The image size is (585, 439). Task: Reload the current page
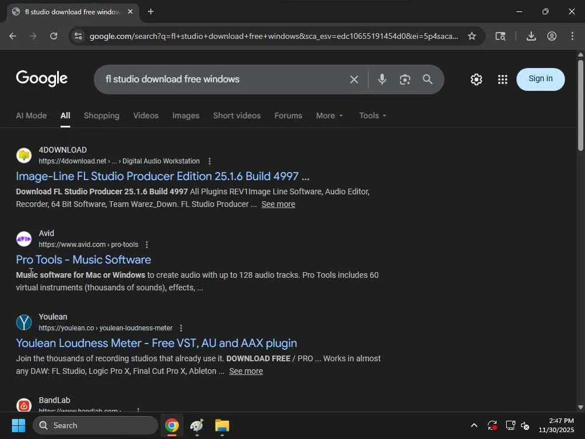point(54,36)
